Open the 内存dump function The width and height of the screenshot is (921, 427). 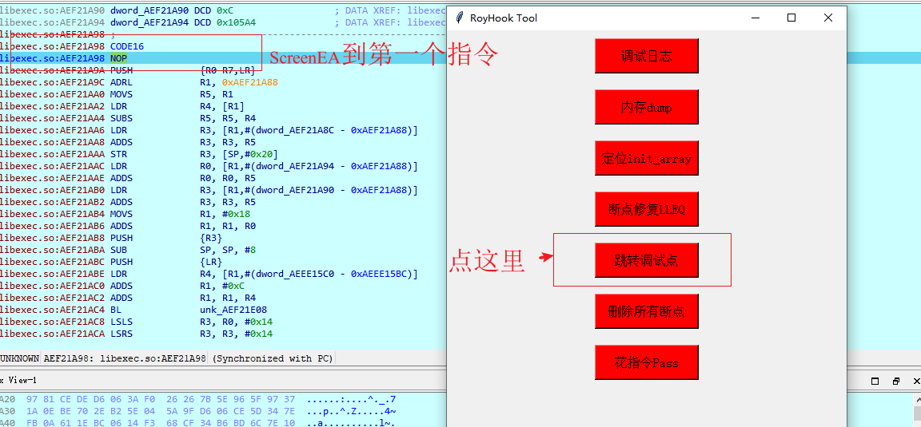pos(646,107)
